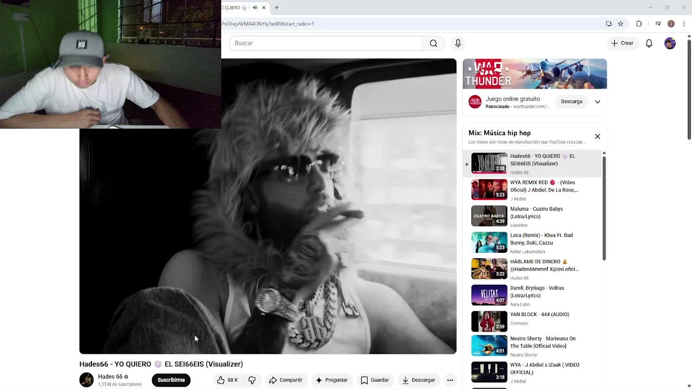This screenshot has height=389, width=692.
Task: Open more actions three-dot menu under video
Action: tap(450, 380)
